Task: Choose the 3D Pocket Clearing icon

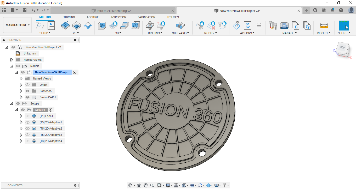Action: pyautogui.click(x=113, y=26)
